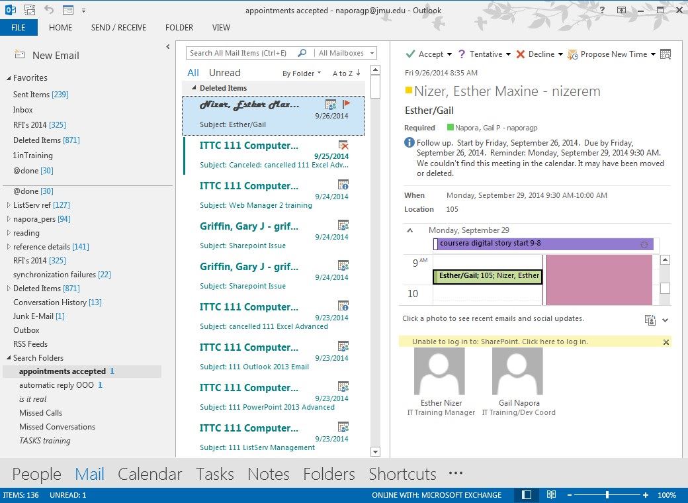Click the Help question mark icon
The height and width of the screenshot is (503, 688).
(602, 10)
